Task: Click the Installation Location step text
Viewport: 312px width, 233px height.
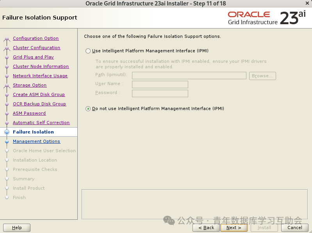Action: (35, 160)
